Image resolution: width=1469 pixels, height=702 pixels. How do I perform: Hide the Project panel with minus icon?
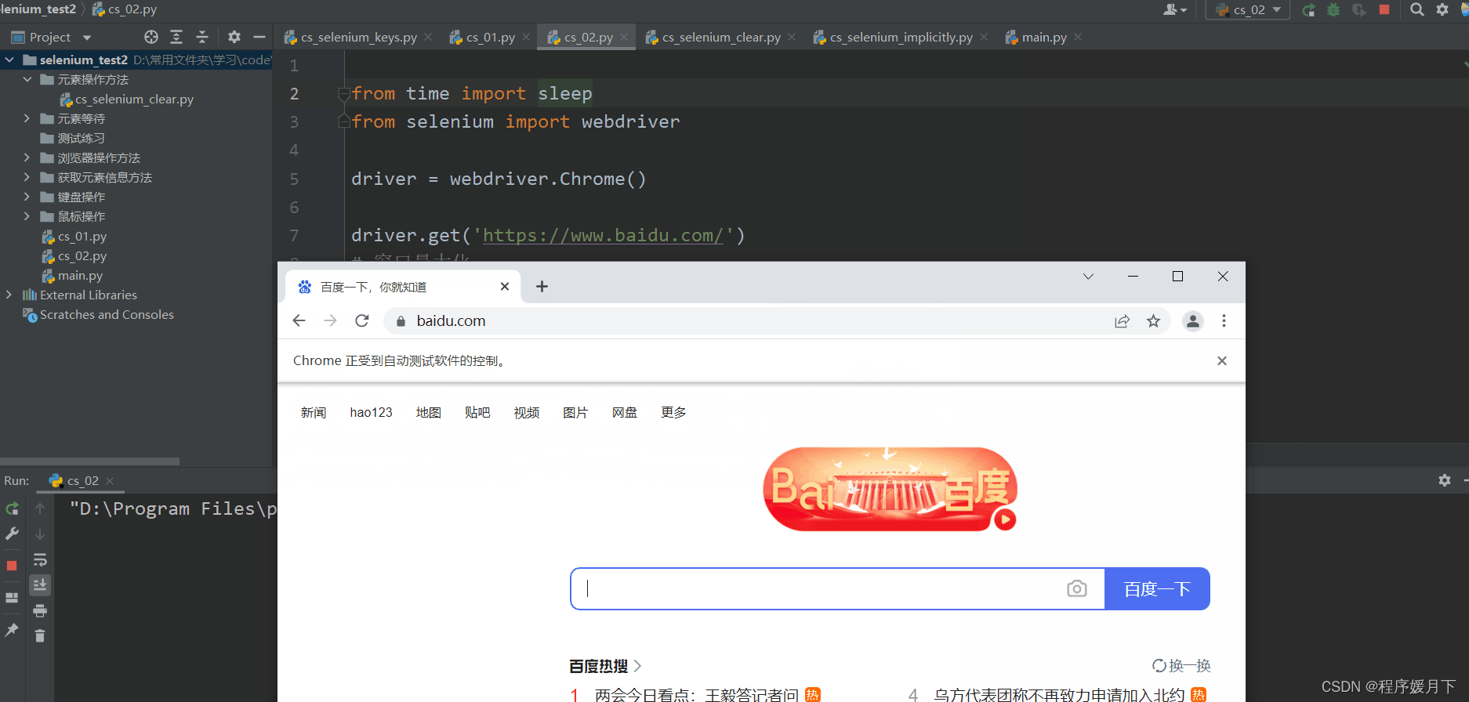point(259,37)
